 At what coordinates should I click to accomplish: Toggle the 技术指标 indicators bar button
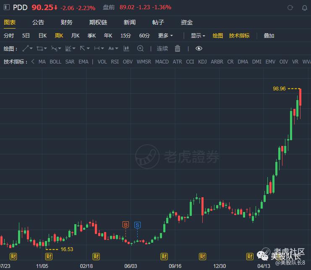point(239,36)
